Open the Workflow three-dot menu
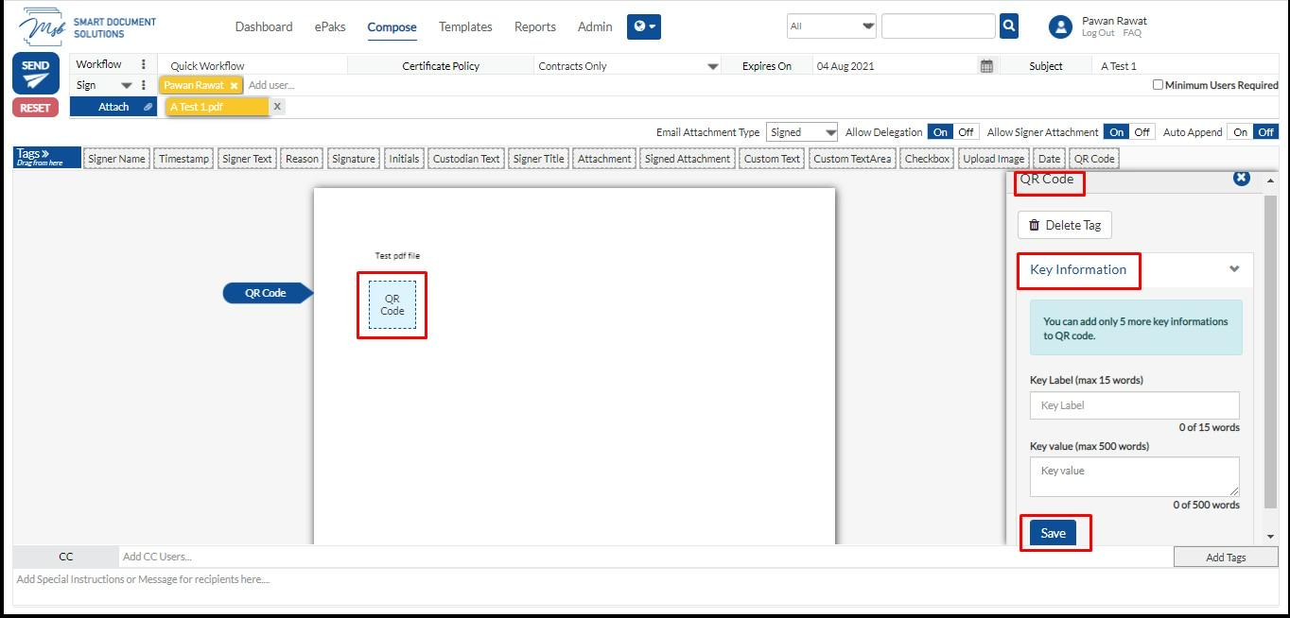1290x618 pixels. point(144,64)
